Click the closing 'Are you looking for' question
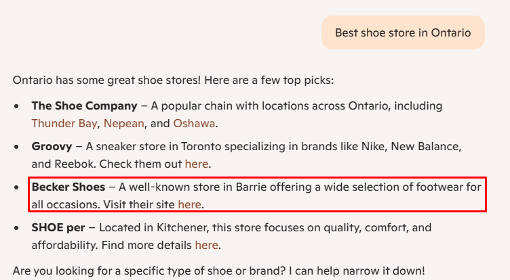The width and height of the screenshot is (510, 280). click(x=218, y=271)
